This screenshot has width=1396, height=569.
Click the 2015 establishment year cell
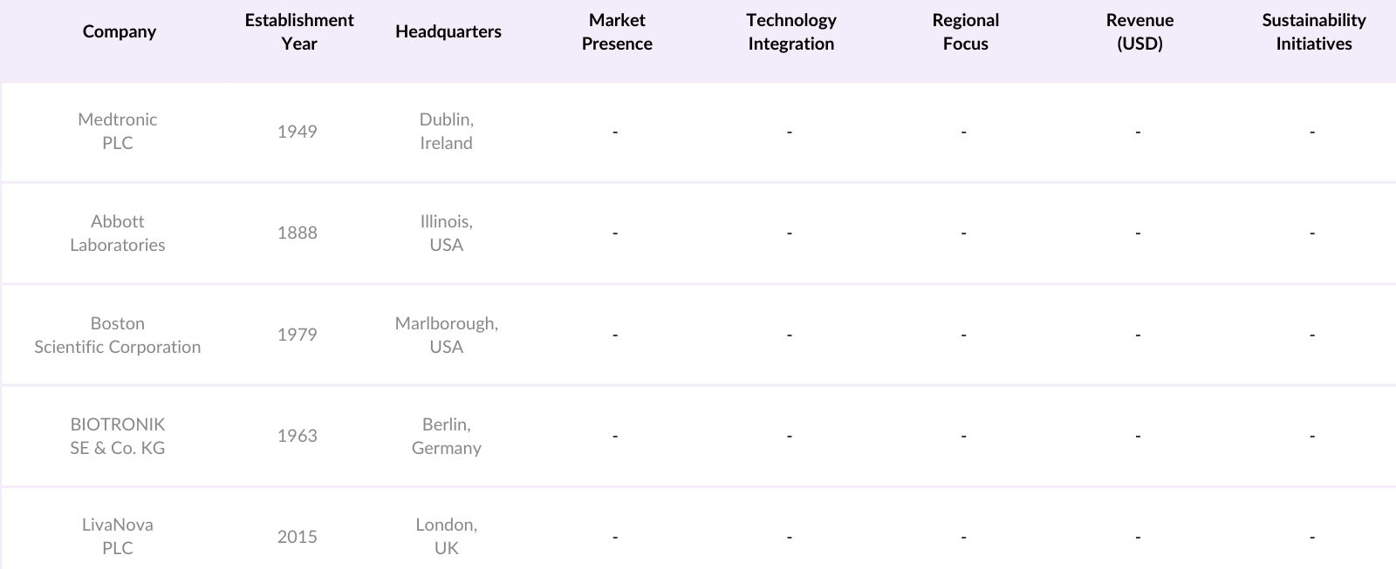pyautogui.click(x=297, y=537)
